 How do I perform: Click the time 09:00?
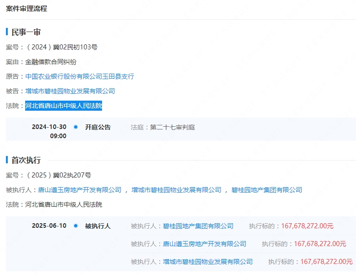tap(58, 136)
